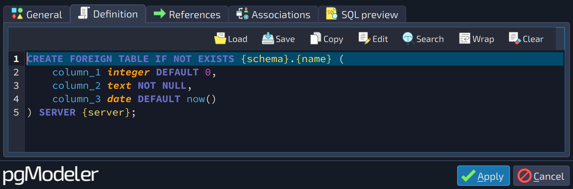The image size is (573, 189).
Task: Click the column_2 text NOT NULL line
Action: click(x=122, y=86)
